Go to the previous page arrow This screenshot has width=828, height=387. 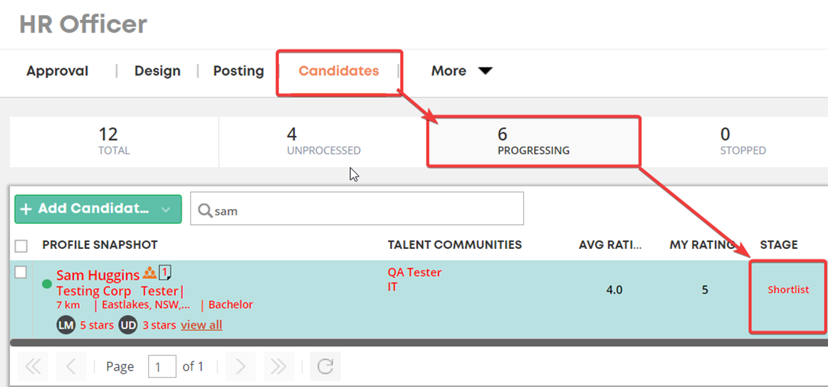pyautogui.click(x=70, y=366)
